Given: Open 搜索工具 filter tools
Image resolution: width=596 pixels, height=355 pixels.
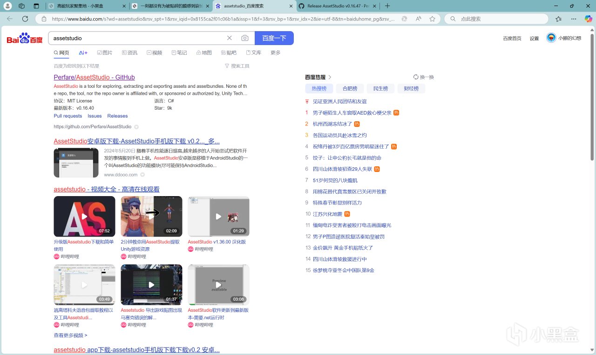Looking at the screenshot, I should 237,66.
